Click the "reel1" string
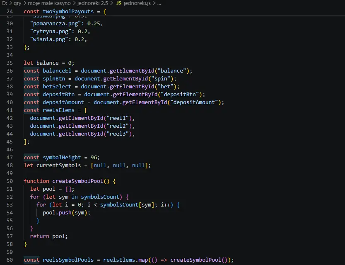The height and width of the screenshot is (265, 345). 118,118
